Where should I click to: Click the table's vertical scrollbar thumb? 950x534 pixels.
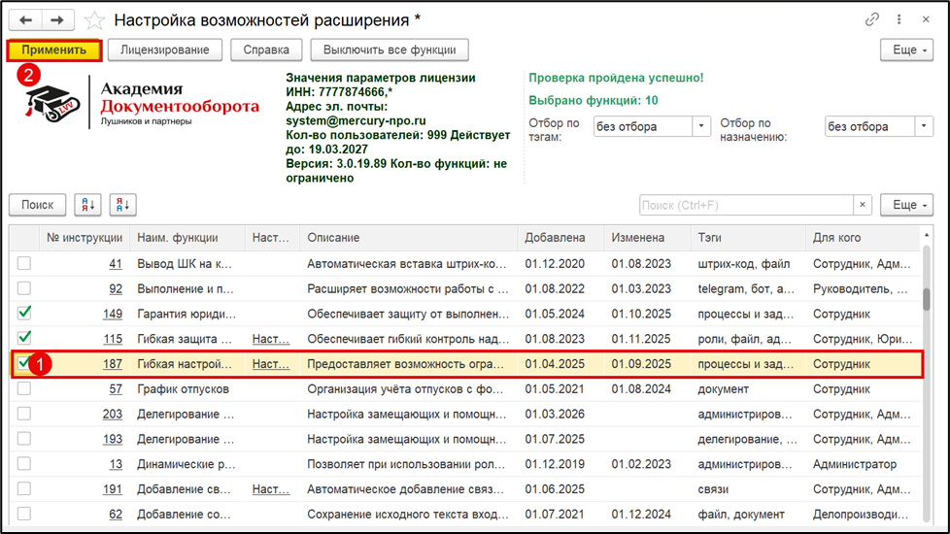(927, 299)
